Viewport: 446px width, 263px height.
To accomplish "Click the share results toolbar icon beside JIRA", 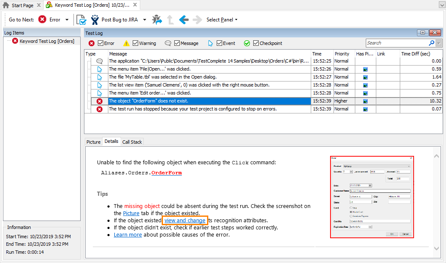I will point(157,19).
